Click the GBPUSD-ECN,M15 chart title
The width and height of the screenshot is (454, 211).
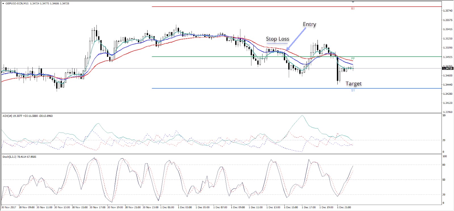click(17, 4)
